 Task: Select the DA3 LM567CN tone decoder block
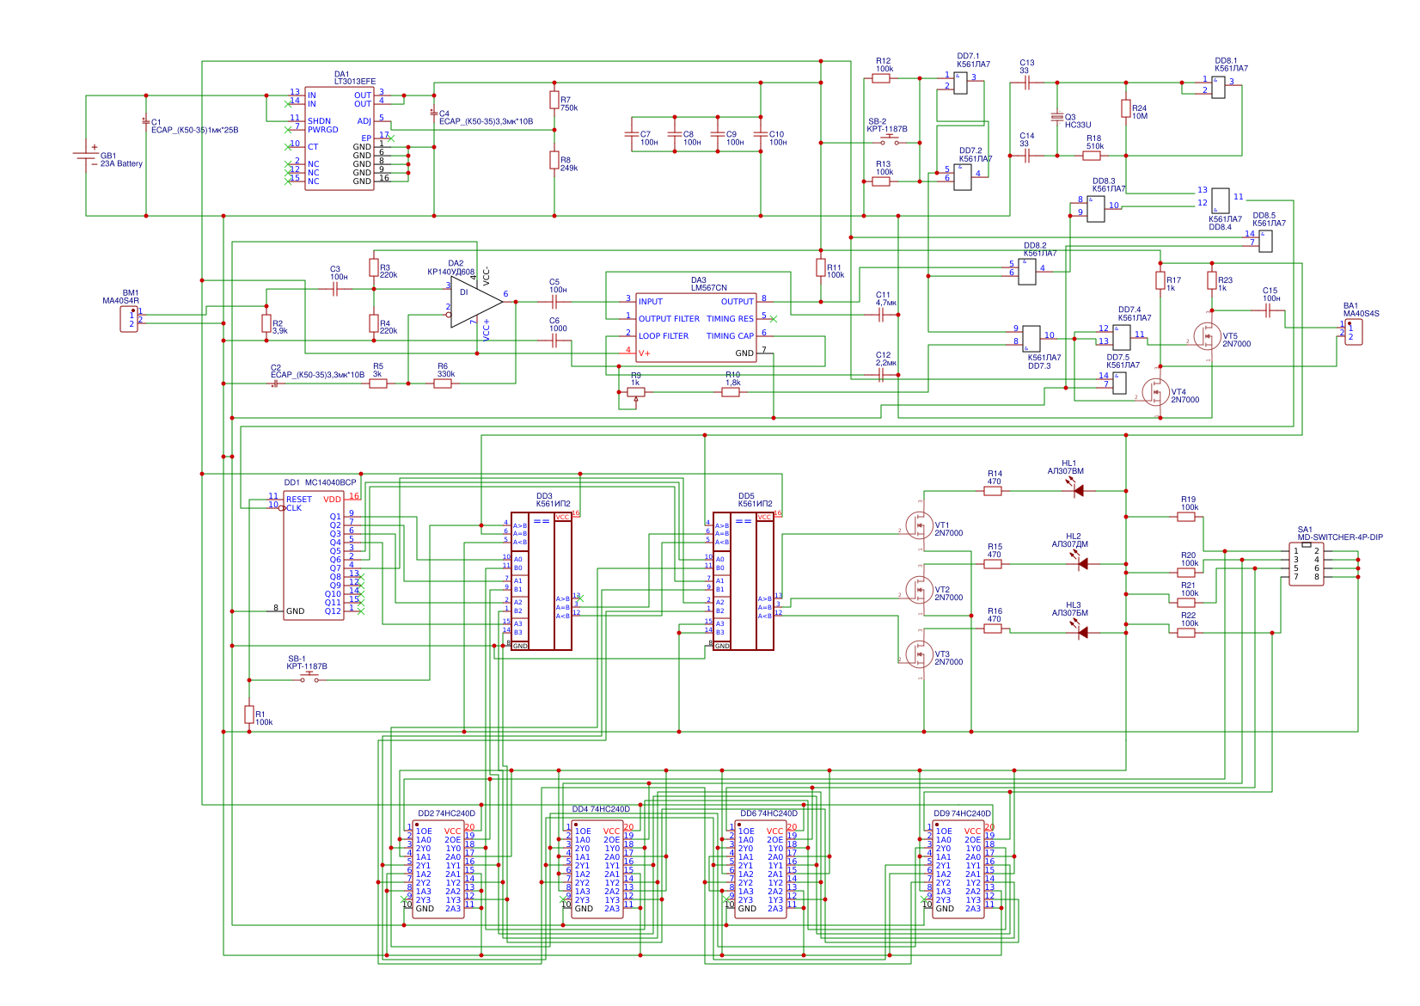(696, 327)
